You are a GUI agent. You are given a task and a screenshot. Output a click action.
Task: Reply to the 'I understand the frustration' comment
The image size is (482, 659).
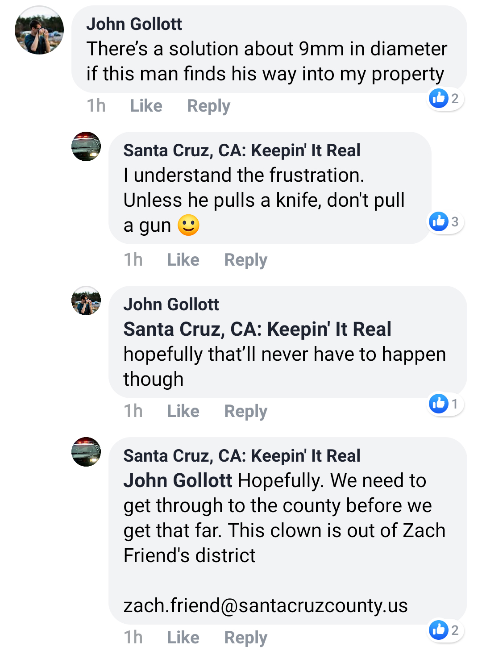[245, 260]
